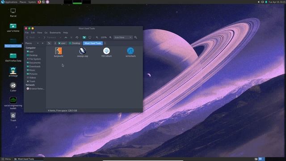Click the clock date in top panel
This screenshot has height=161, width=286.
pyautogui.click(x=277, y=2)
